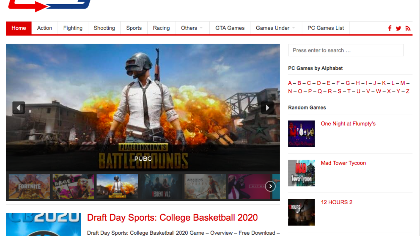The width and height of the screenshot is (420, 236).
Task: Open 12 HOURS 2 link
Action: [x=337, y=202]
